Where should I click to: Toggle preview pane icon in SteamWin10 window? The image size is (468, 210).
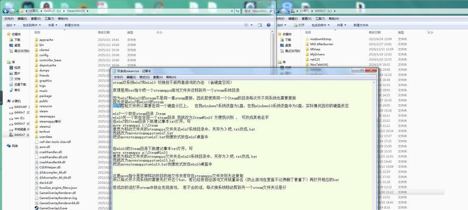pyautogui.click(x=260, y=25)
